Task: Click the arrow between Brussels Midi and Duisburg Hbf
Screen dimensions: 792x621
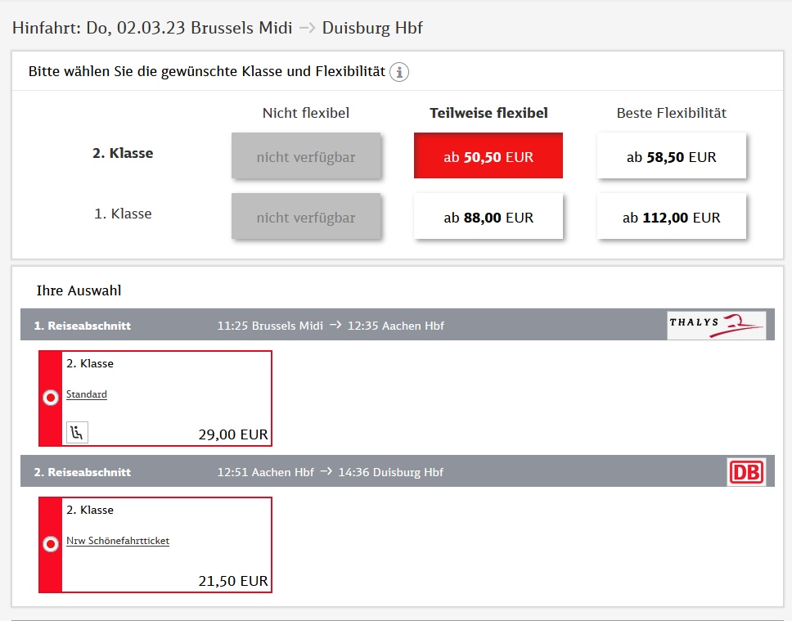Action: [307, 28]
